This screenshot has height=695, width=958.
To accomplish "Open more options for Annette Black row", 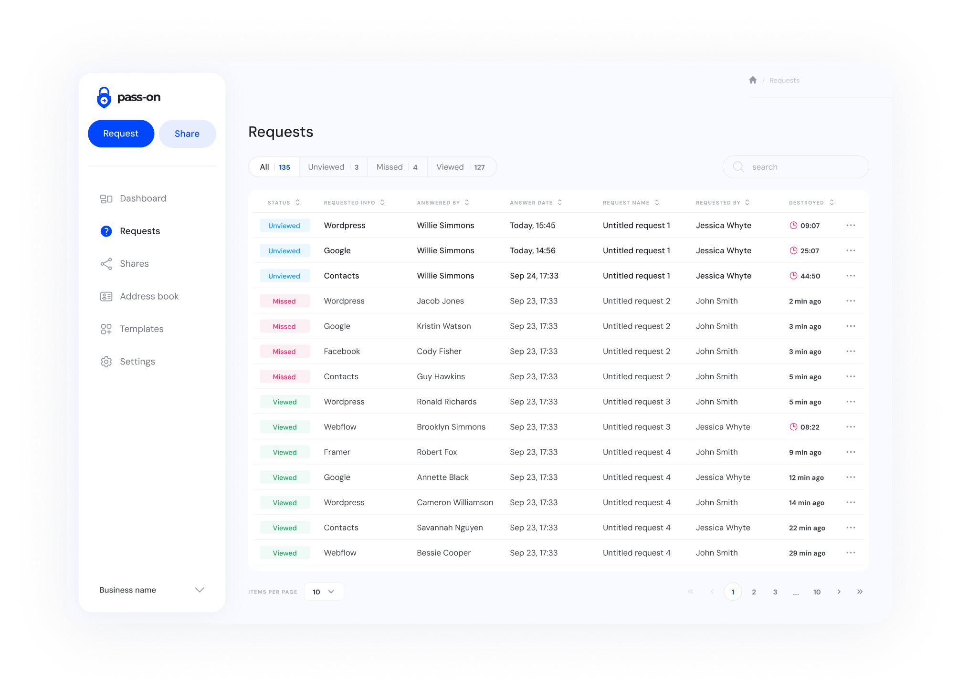I will coord(851,477).
